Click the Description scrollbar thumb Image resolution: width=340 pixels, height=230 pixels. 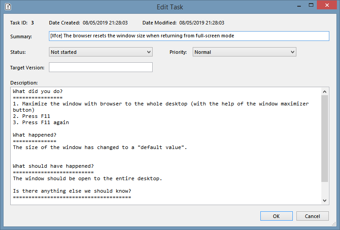tap(324, 138)
